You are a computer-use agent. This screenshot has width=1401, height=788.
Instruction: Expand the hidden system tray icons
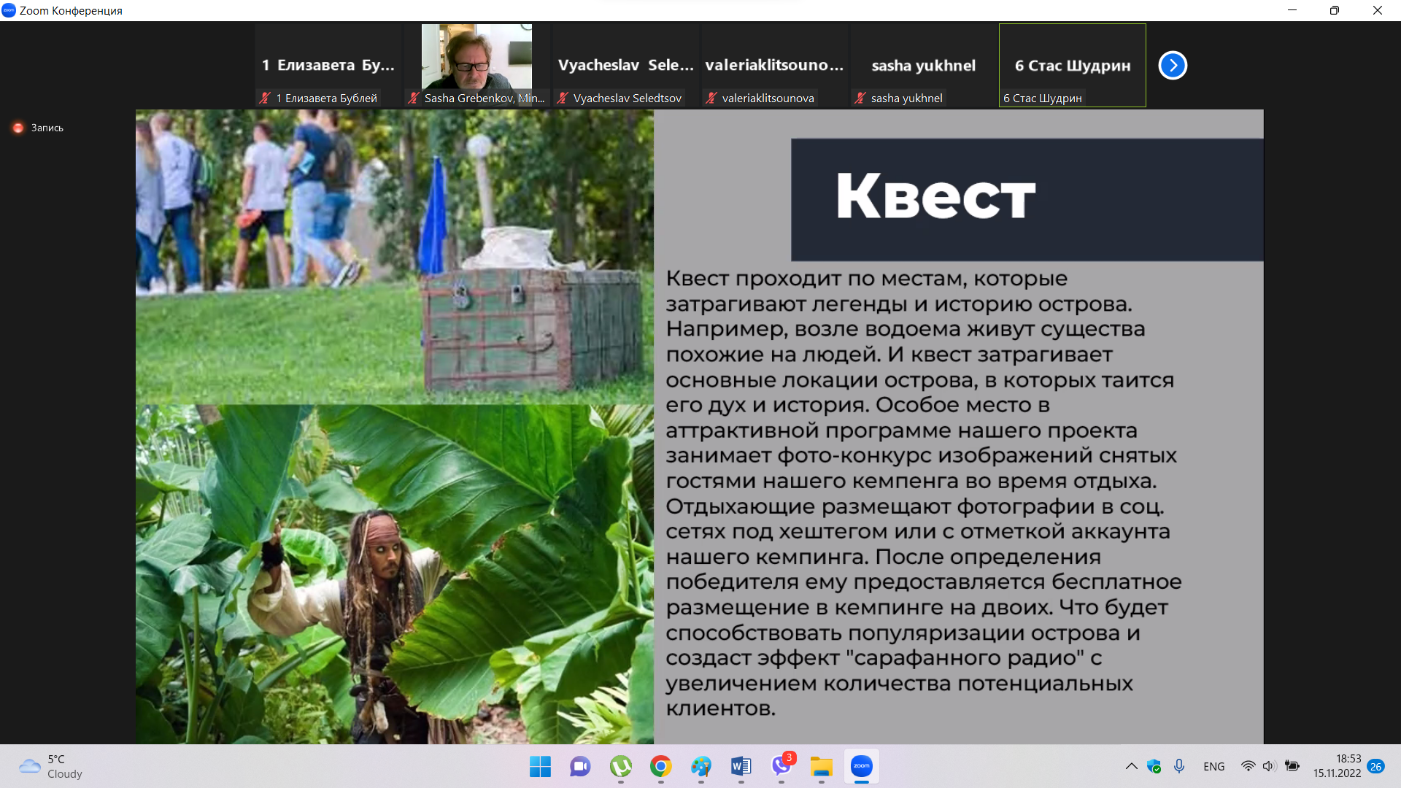(1131, 766)
